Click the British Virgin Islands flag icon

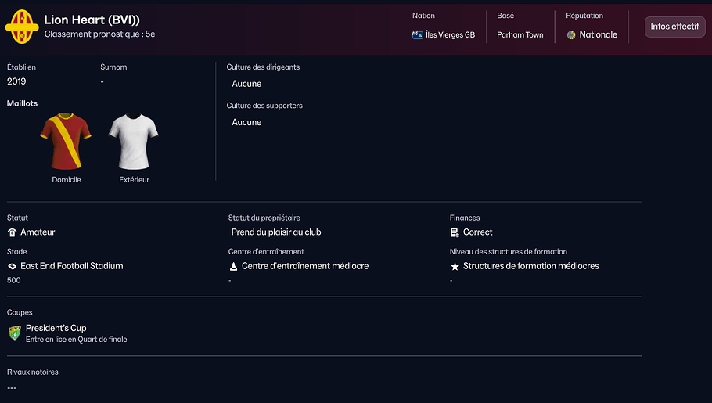pos(418,35)
